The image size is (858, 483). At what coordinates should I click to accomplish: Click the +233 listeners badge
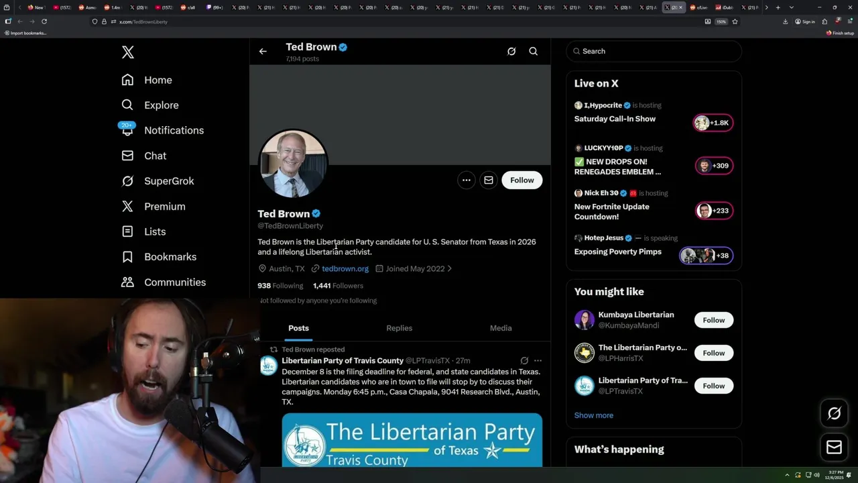coord(714,211)
